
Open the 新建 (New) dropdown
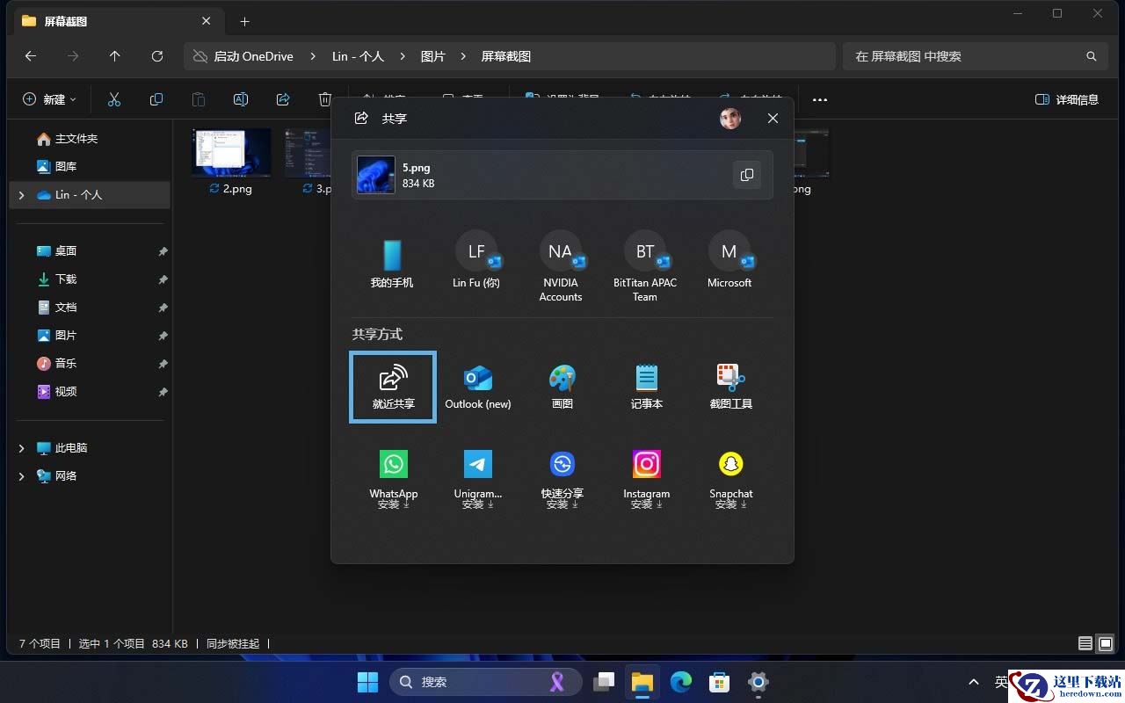(x=49, y=99)
